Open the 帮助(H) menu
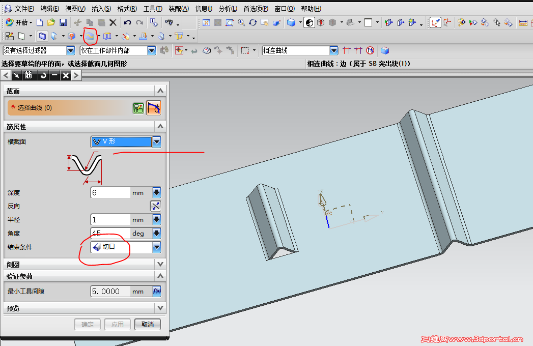Image resolution: width=533 pixels, height=346 pixels. 311,9
